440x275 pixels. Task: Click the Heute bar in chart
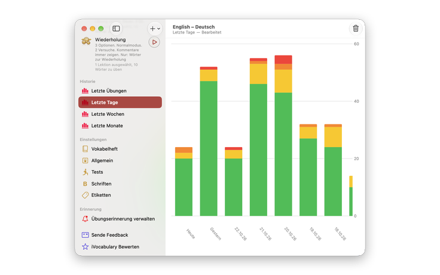pyautogui.click(x=184, y=182)
